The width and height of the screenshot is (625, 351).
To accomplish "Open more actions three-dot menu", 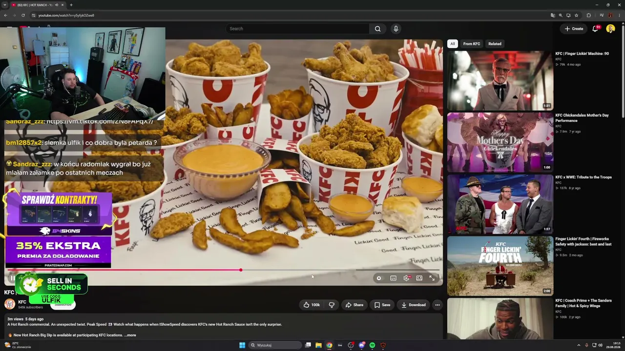I will 437,305.
